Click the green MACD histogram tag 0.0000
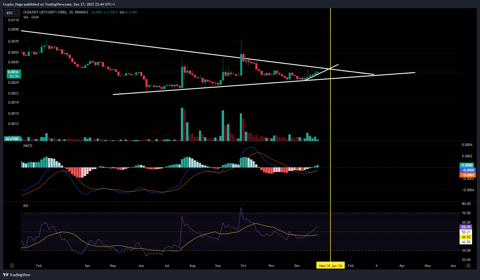The height and width of the screenshot is (280, 480). tap(467, 165)
